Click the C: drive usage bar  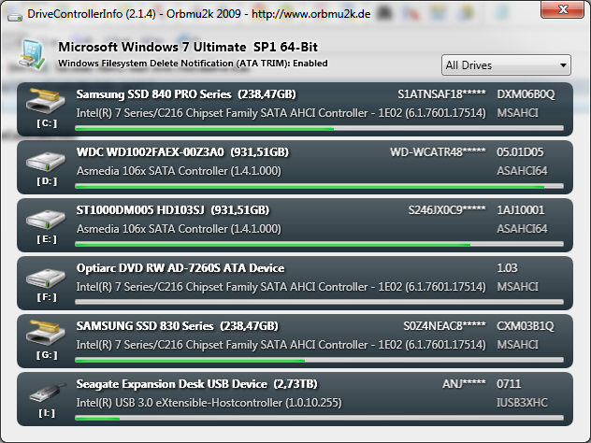coord(319,128)
